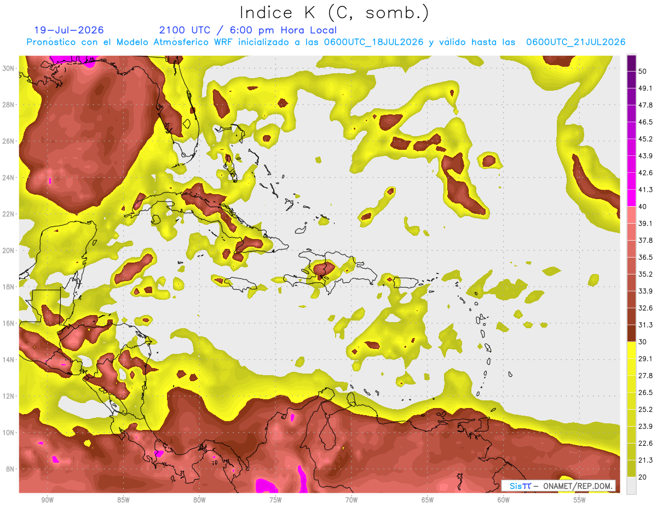This screenshot has height=507, width=657.
Task: Click the '50' color scale value
Action: tap(643, 71)
